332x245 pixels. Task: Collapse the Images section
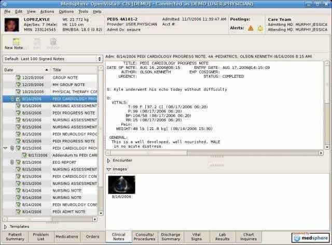coord(109,169)
